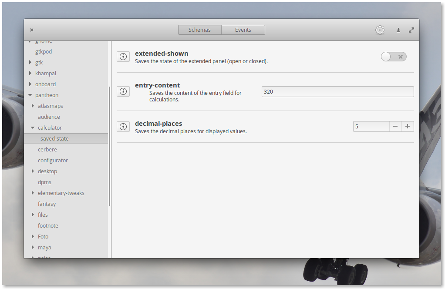Click the fullscreen expand icon
This screenshot has height=289, width=445.
click(411, 30)
